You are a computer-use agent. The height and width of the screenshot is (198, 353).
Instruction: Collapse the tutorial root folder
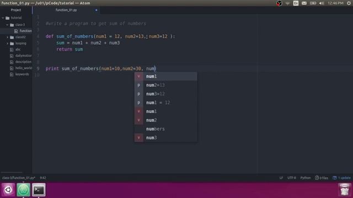pyautogui.click(x=3, y=18)
